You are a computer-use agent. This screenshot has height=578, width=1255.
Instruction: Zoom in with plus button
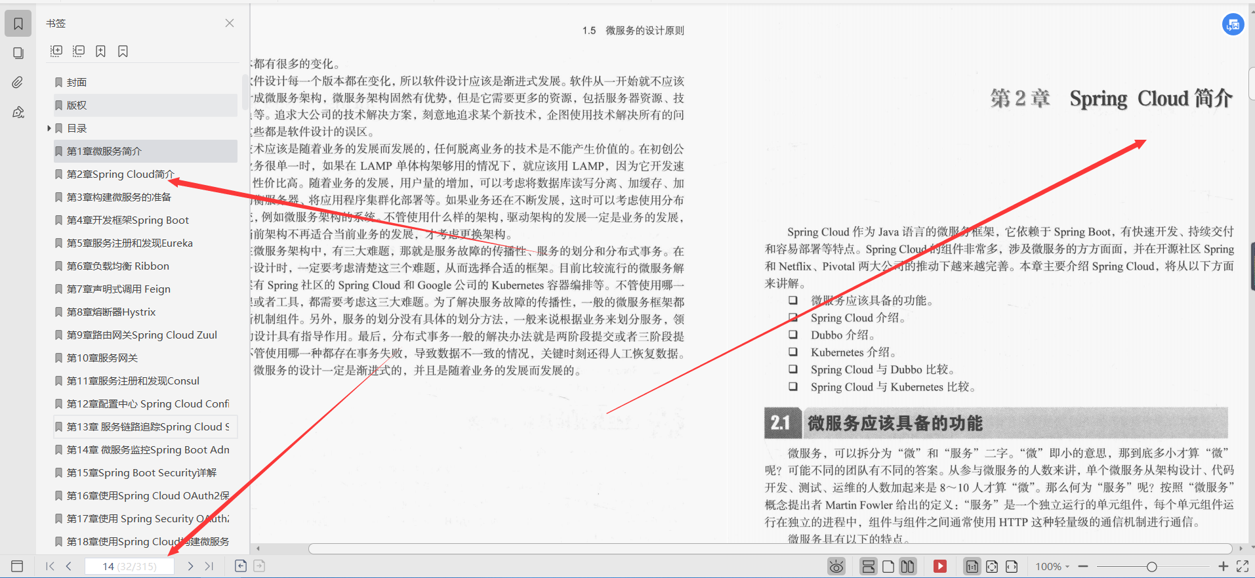point(1223,566)
